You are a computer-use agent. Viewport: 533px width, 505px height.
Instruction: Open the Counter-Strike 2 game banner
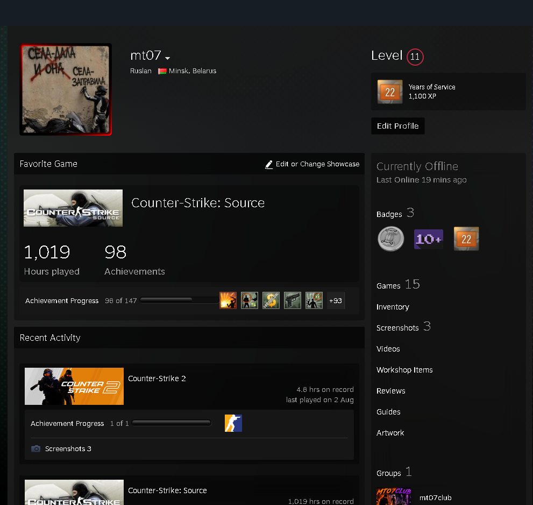click(74, 386)
